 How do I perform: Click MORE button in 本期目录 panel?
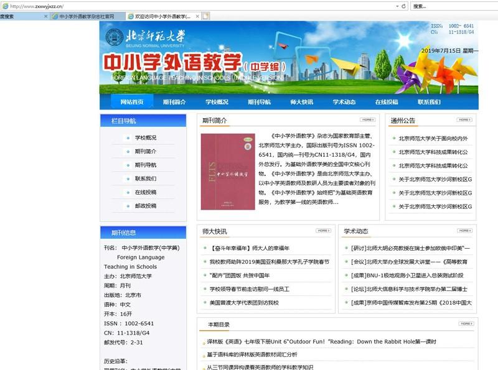pos(466,323)
